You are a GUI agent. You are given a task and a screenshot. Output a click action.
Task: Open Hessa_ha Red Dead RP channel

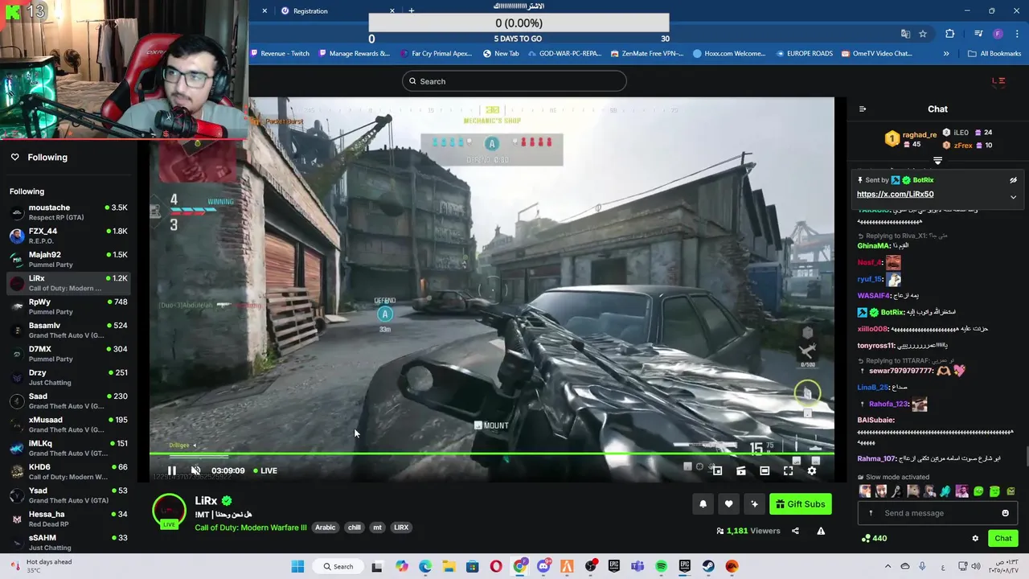tap(68, 519)
